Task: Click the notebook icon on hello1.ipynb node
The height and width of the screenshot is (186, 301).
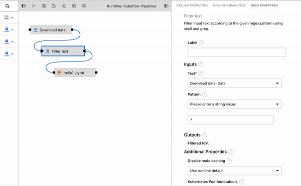Action: [59, 72]
